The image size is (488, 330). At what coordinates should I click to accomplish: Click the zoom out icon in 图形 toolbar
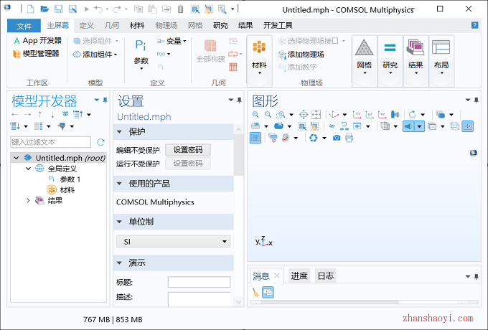(x=268, y=115)
